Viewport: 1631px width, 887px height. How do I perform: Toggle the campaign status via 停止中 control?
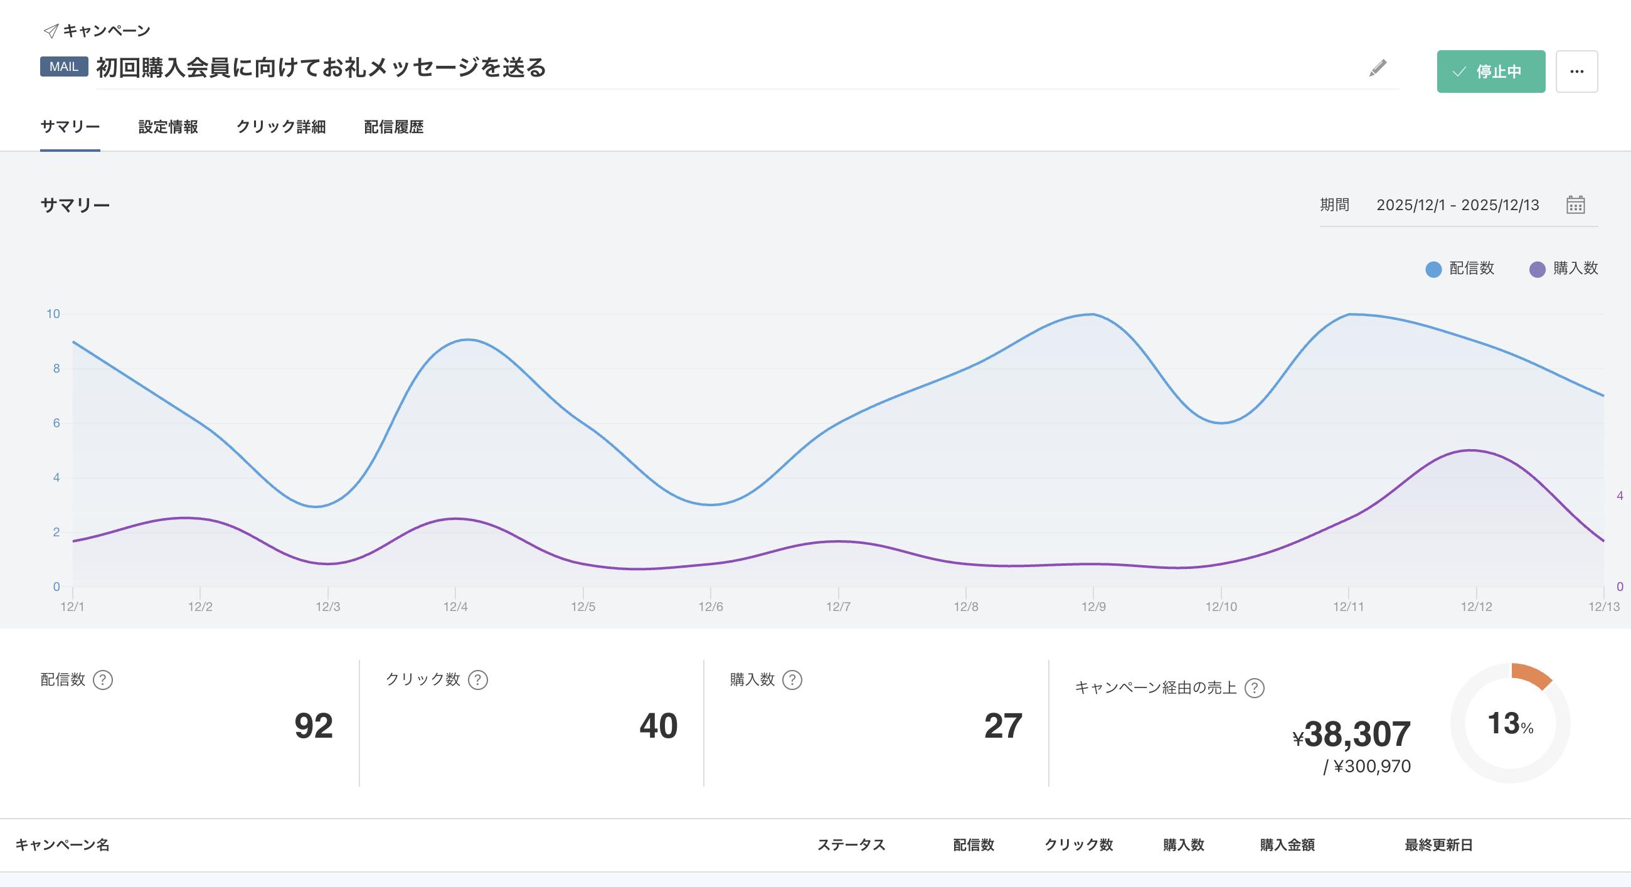click(1491, 71)
